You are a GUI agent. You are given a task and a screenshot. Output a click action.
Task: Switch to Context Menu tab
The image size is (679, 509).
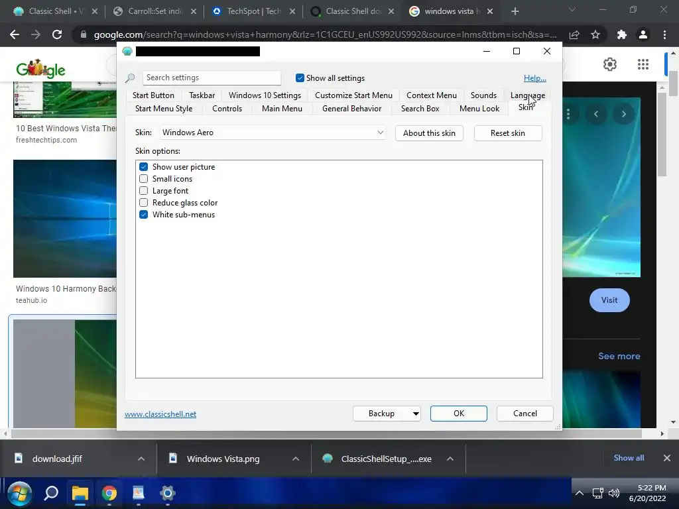click(431, 95)
